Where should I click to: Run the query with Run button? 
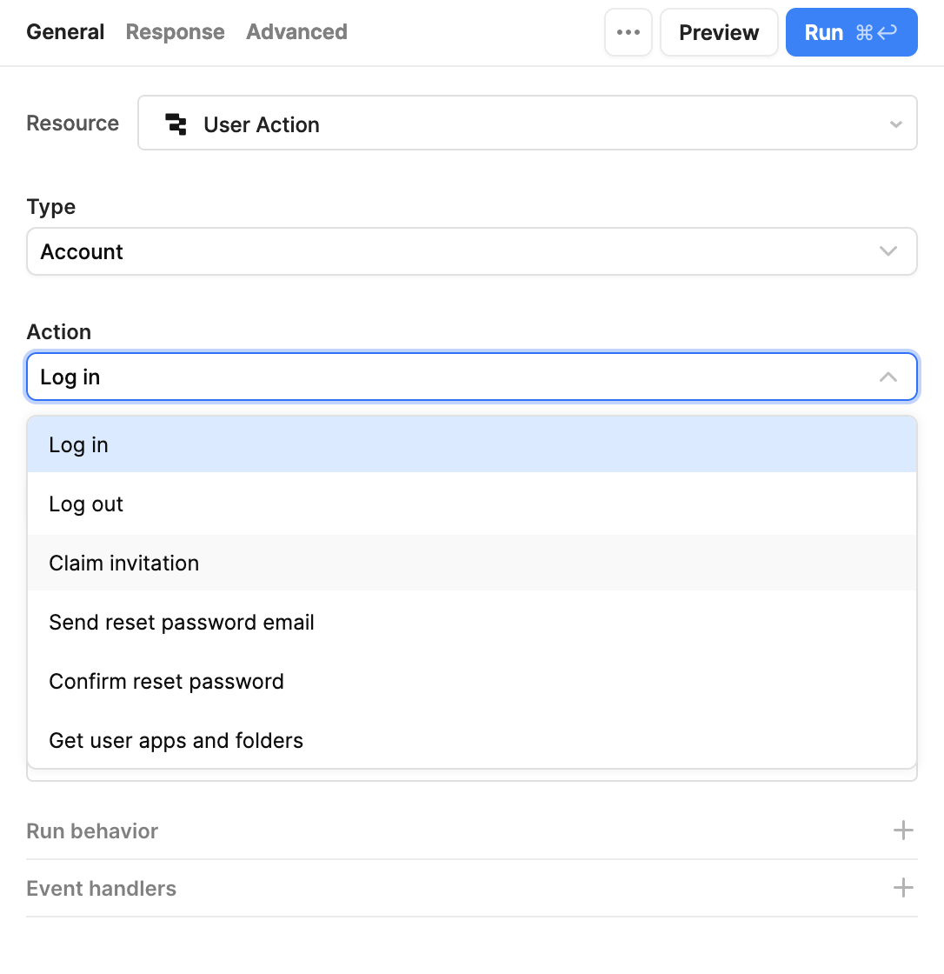[850, 33]
